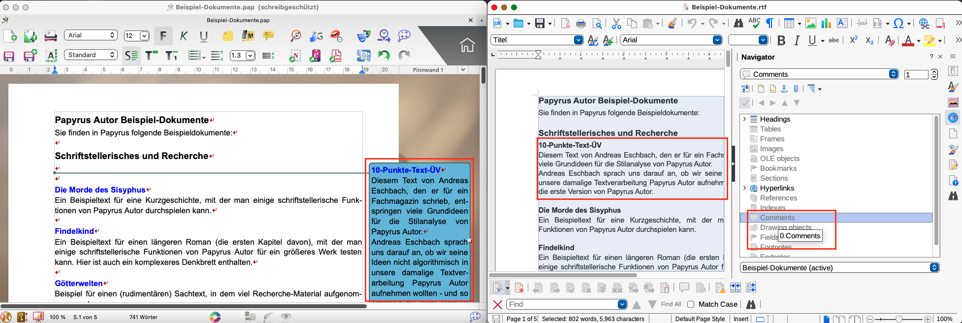The height and width of the screenshot is (323, 962).
Task: Enable the Match Case checkbox
Action: pos(691,304)
